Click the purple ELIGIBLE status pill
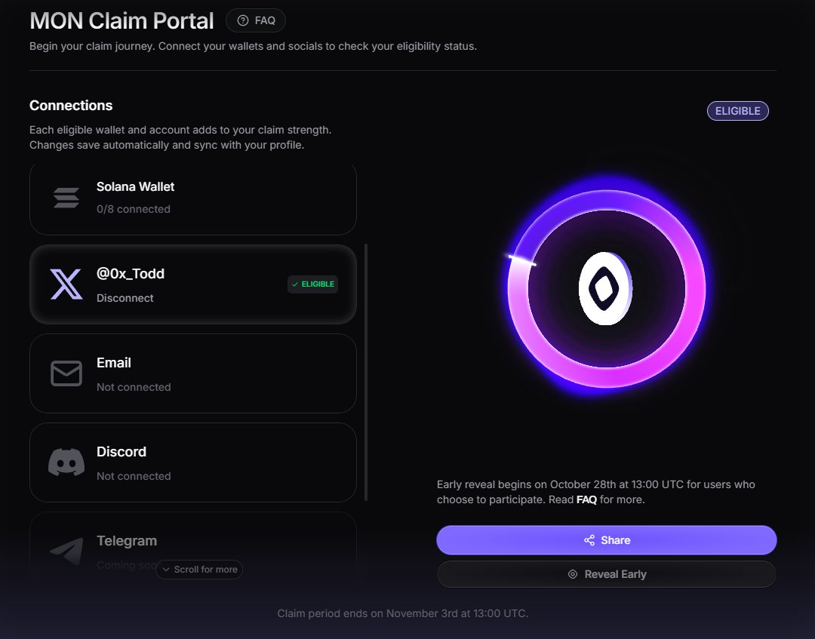Screen dimensions: 815x639 pos(737,111)
